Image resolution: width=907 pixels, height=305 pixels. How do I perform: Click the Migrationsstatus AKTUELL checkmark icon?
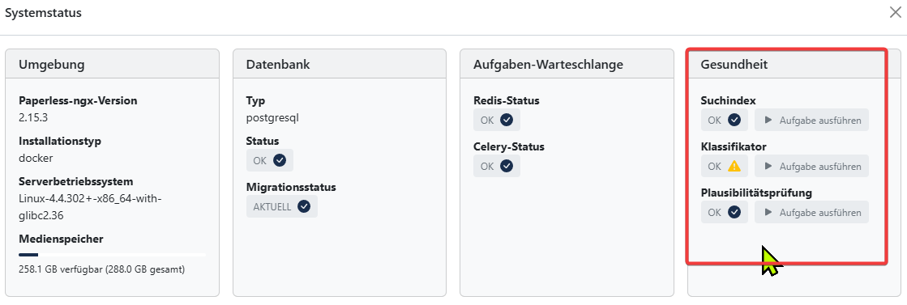[304, 206]
